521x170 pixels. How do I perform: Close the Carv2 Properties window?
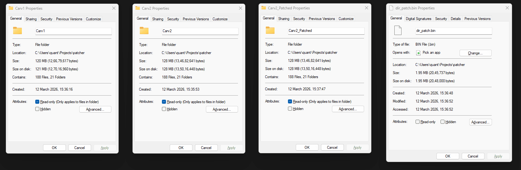pyautogui.click(x=241, y=8)
